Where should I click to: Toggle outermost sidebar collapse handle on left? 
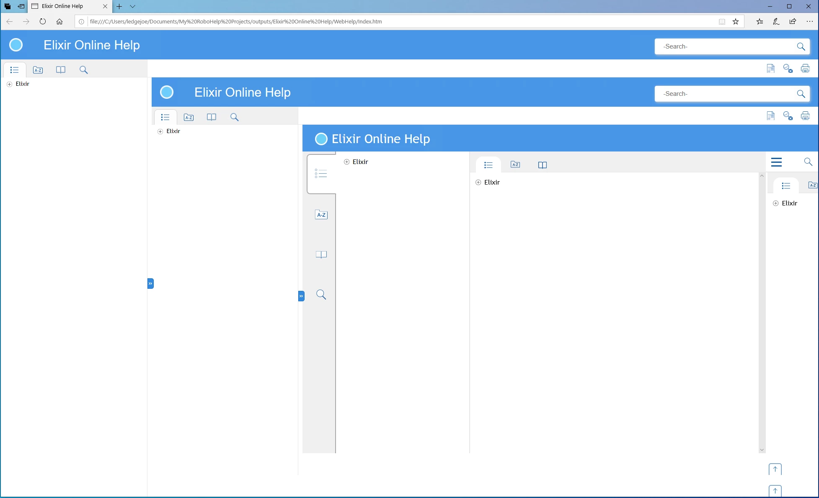point(150,283)
